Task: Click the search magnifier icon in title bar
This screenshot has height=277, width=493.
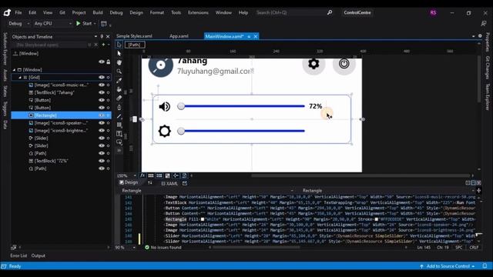Action: (330, 12)
